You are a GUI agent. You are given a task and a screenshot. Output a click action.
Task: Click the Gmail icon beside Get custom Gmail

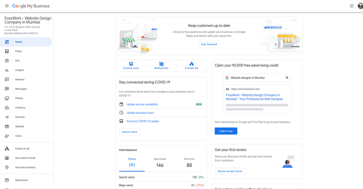7,158
